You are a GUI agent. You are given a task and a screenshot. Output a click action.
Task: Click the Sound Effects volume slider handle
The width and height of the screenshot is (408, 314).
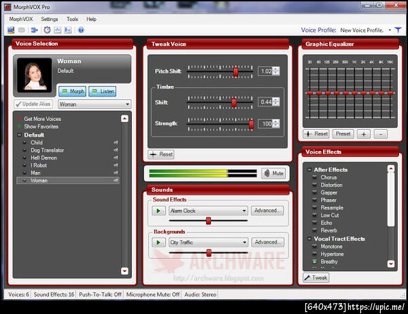click(208, 221)
